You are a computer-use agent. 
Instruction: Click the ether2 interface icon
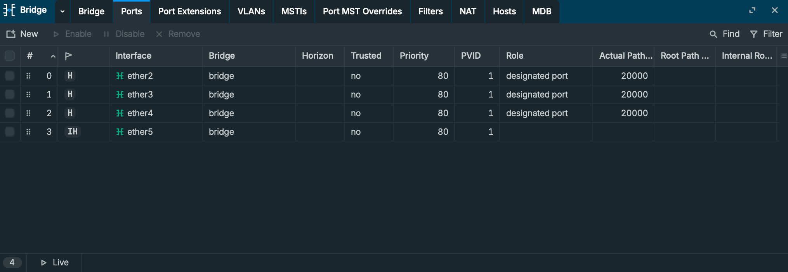[120, 76]
